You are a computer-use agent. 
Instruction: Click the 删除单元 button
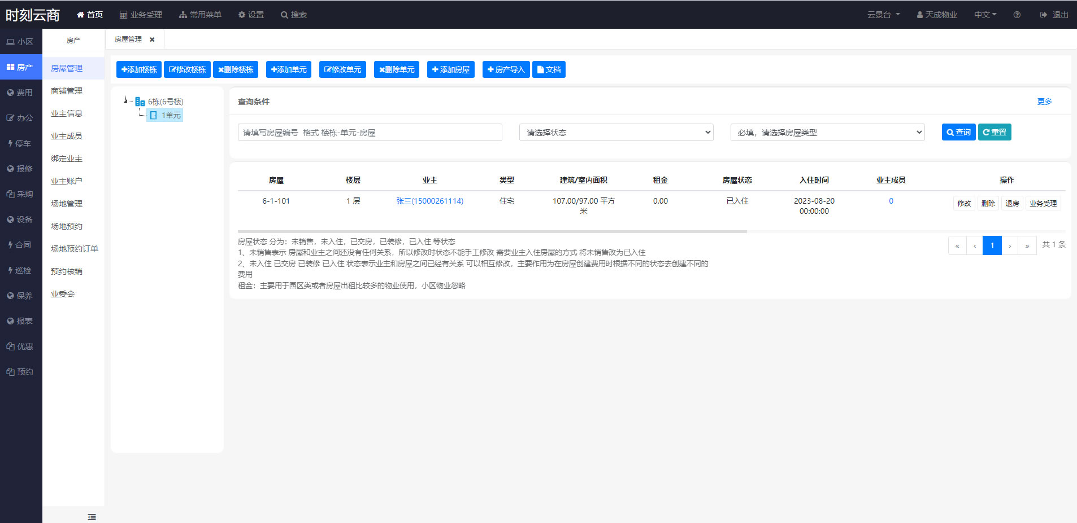(x=397, y=69)
